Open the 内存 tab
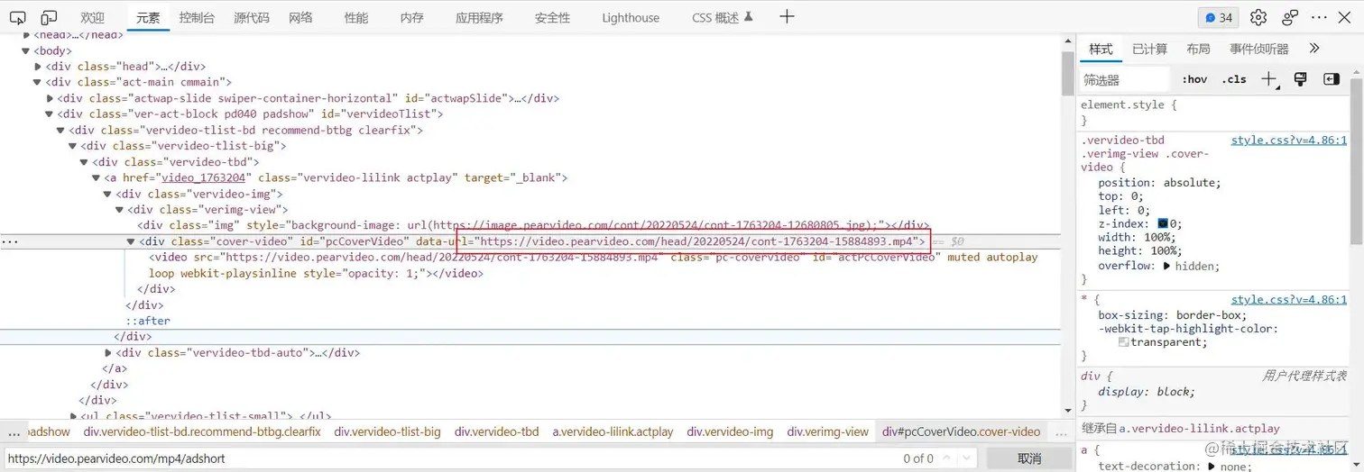The image size is (1364, 472). [x=411, y=17]
